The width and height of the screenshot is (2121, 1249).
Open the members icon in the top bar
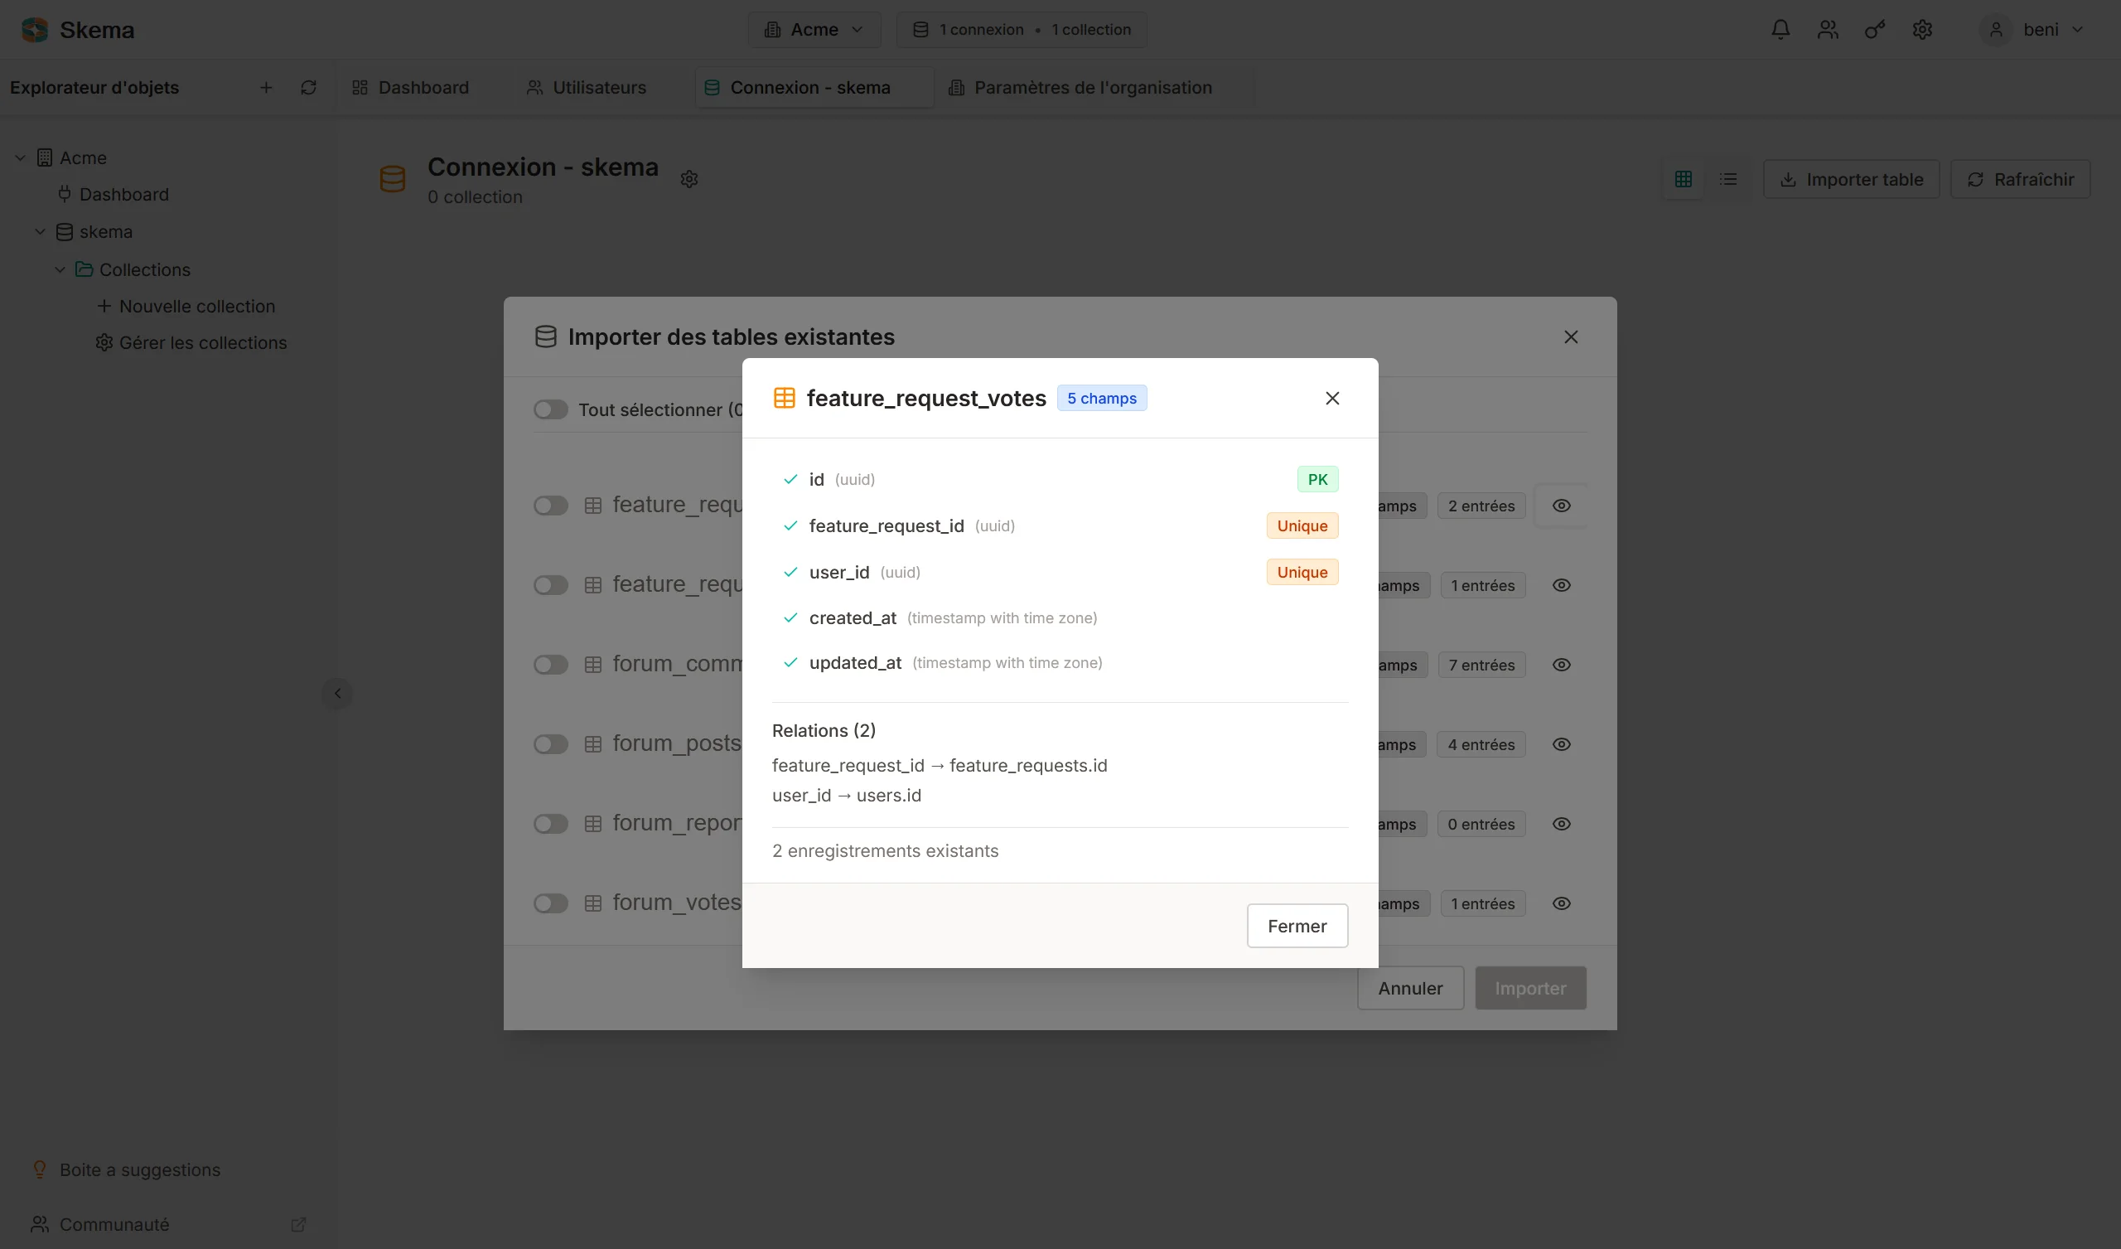(1827, 30)
